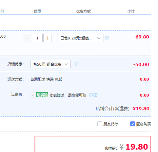Click the 卖家赠送，退换货可赔 text

pyautogui.click(x=68, y=95)
